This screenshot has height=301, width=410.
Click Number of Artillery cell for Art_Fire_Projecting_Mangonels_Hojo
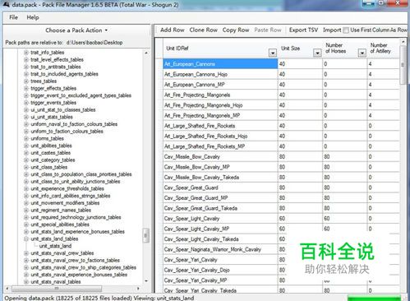click(x=383, y=105)
